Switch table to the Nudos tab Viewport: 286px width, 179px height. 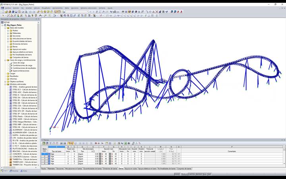coord(44,169)
